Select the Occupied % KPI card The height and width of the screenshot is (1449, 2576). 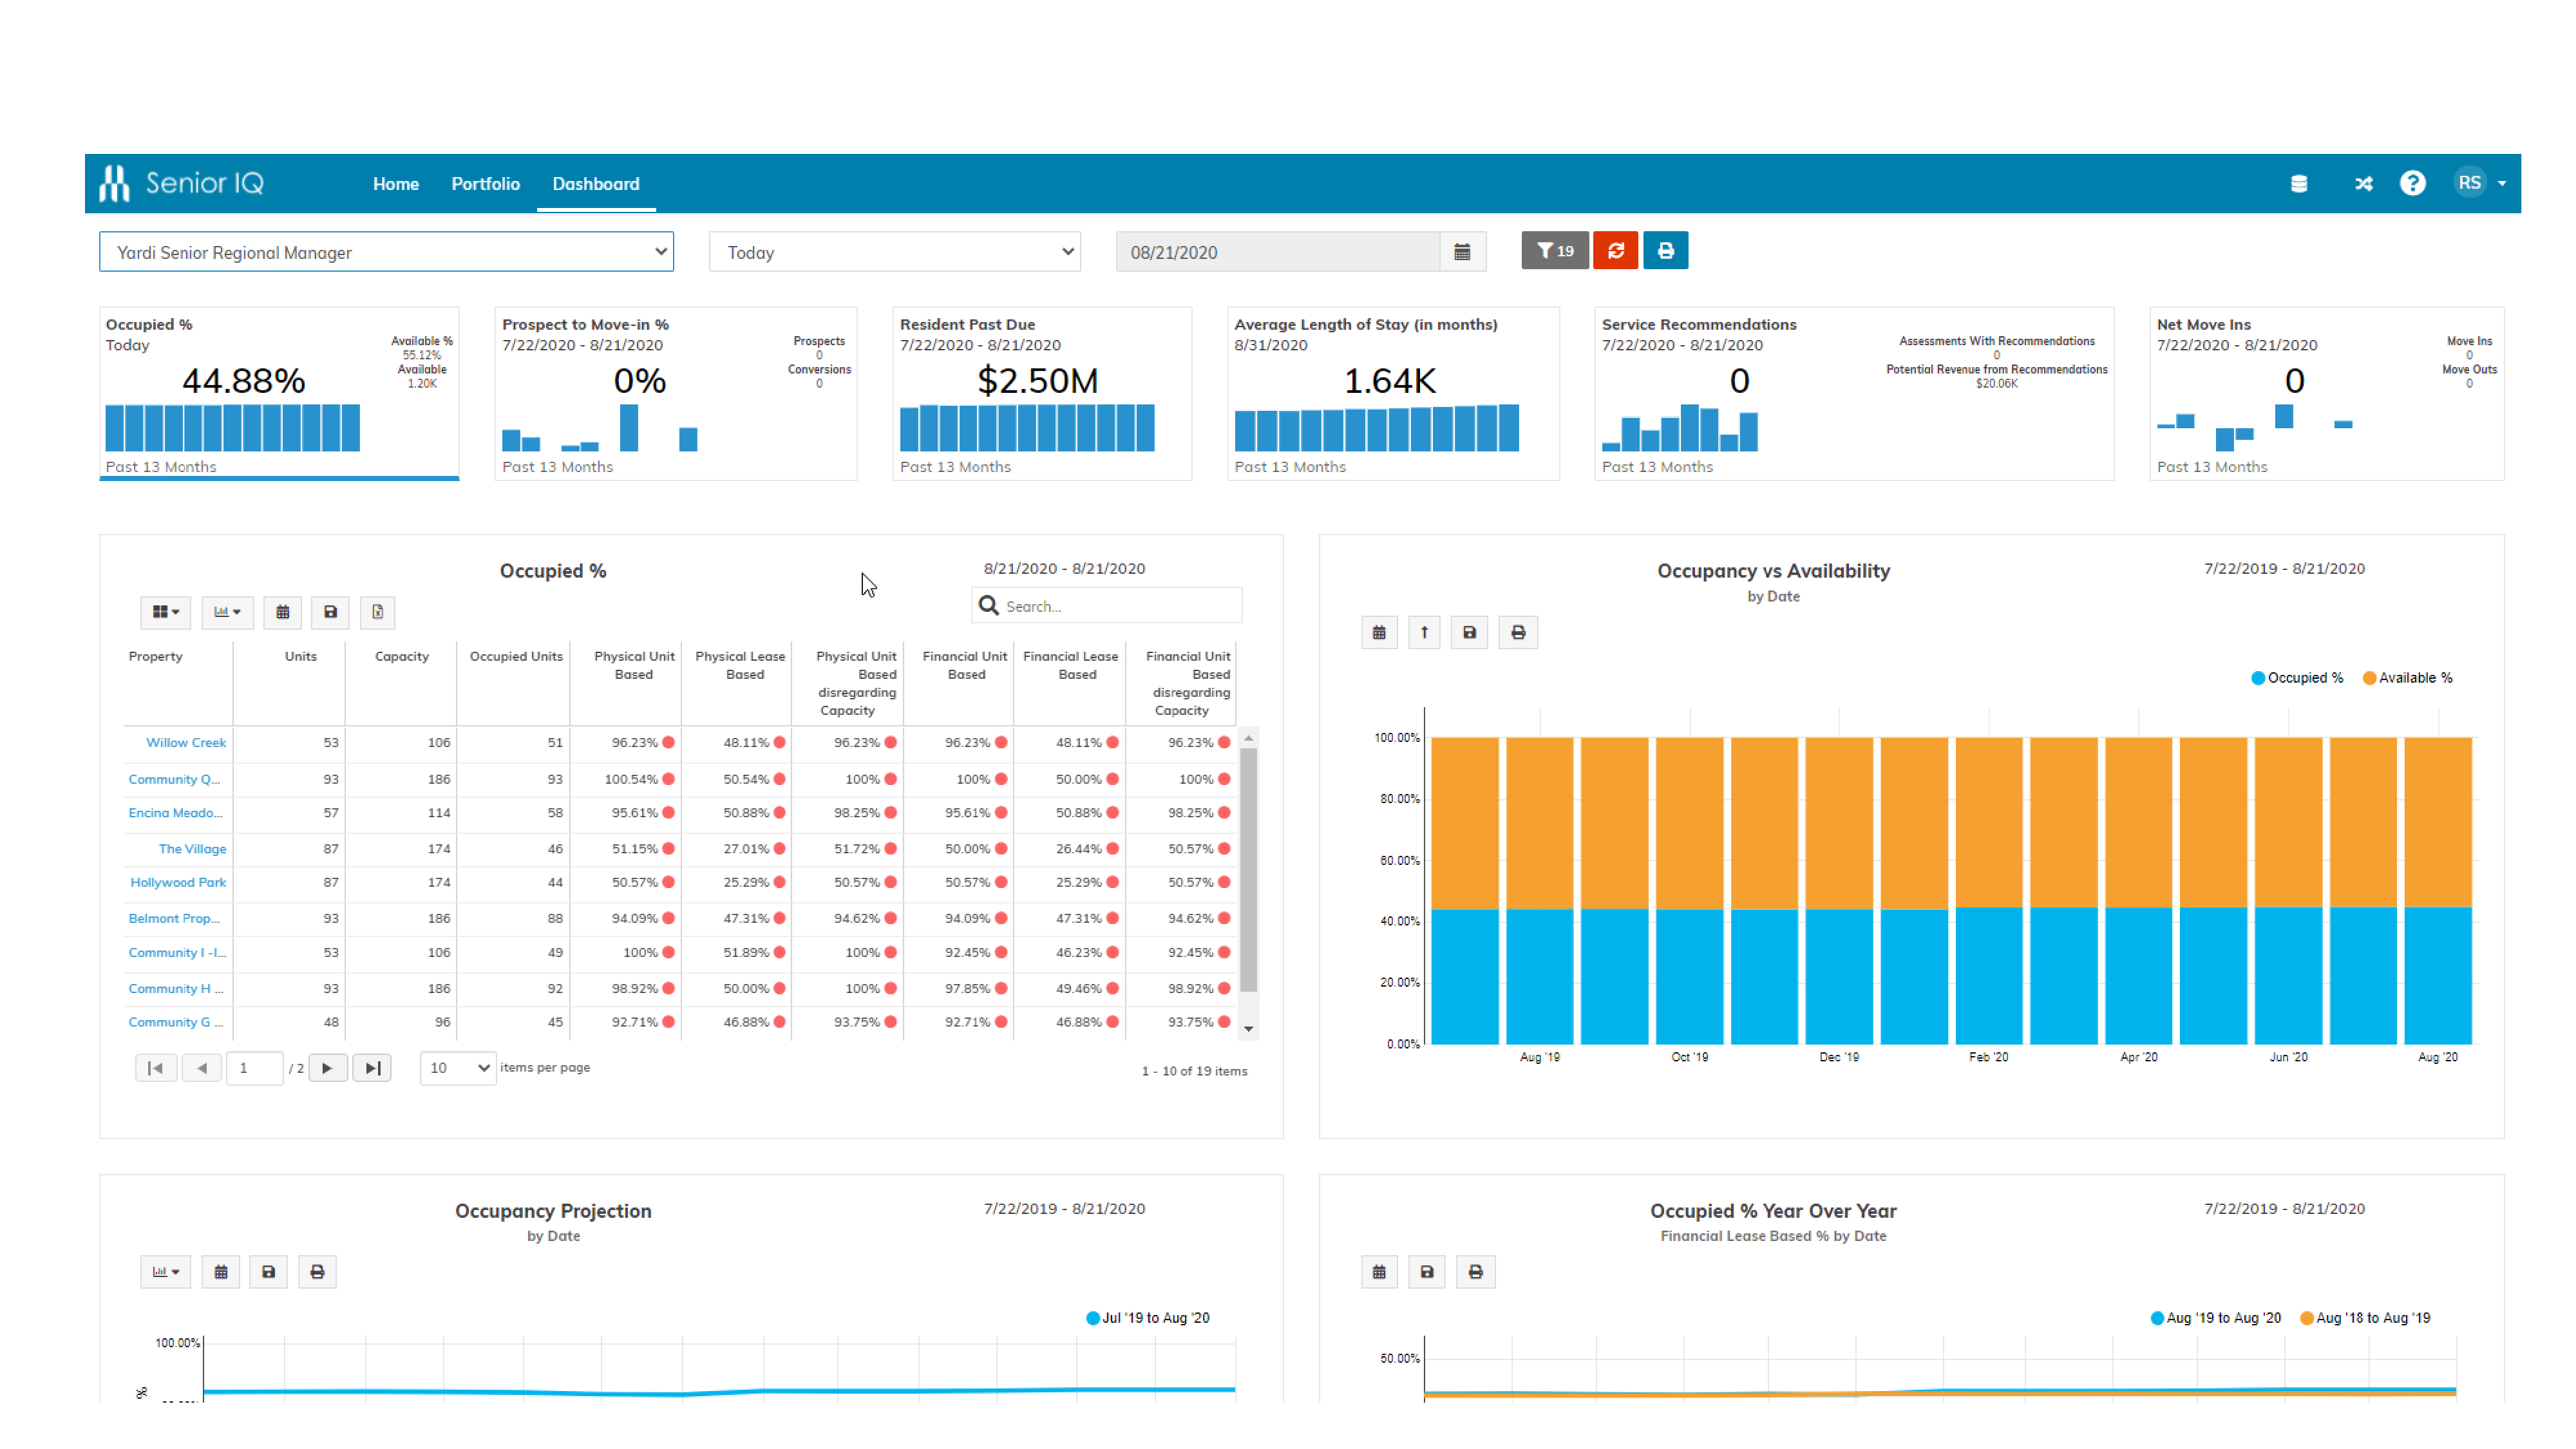tap(279, 394)
